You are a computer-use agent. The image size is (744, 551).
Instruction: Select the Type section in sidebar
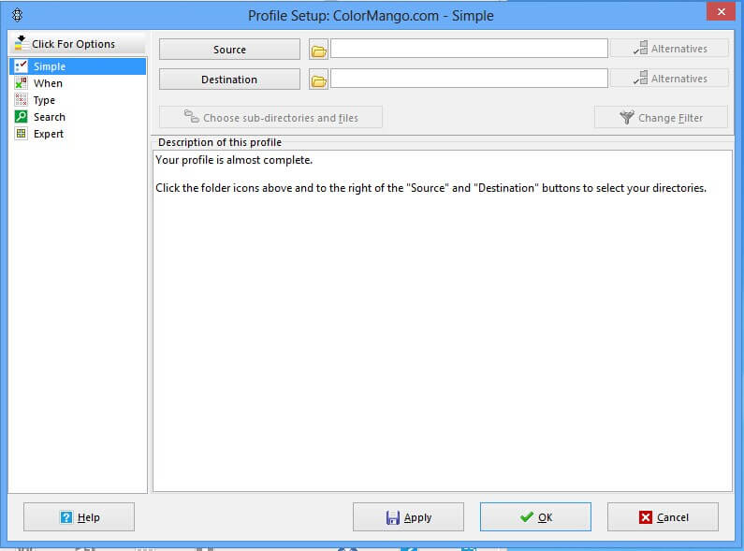tap(44, 100)
